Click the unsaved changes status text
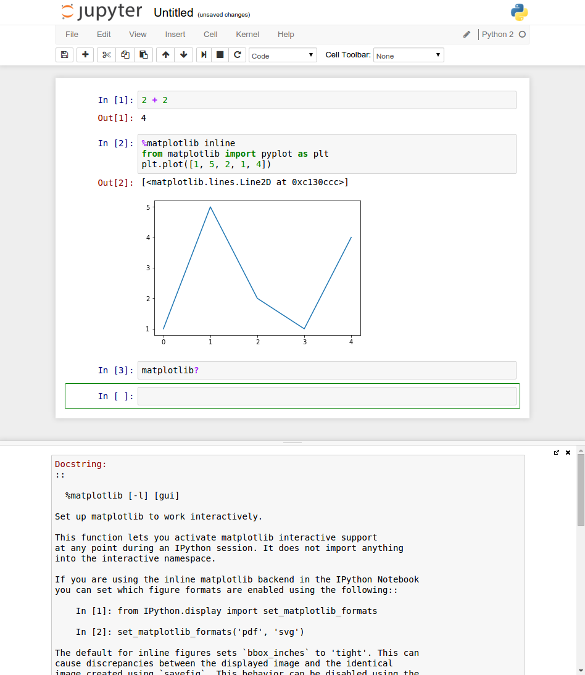 click(224, 15)
